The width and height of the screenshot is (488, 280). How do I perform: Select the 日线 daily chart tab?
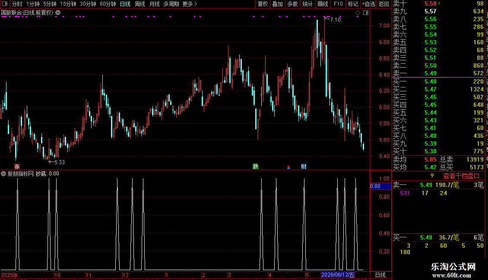click(125, 4)
